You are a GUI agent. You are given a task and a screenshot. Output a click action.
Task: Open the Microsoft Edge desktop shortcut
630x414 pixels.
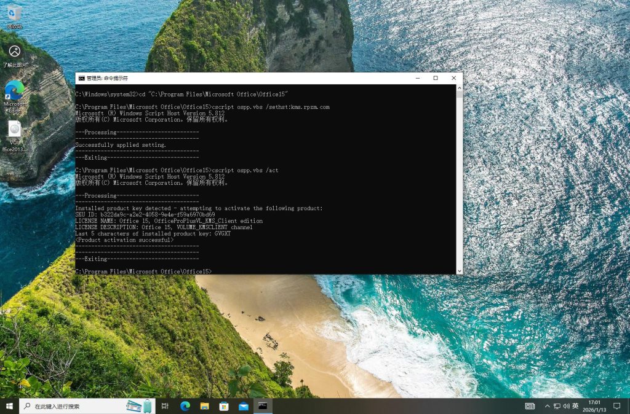point(15,92)
